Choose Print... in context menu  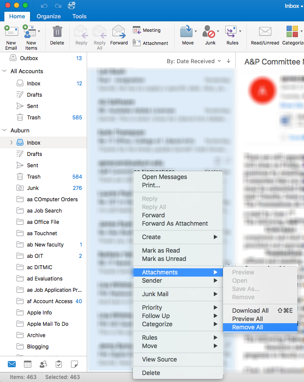tap(178, 185)
